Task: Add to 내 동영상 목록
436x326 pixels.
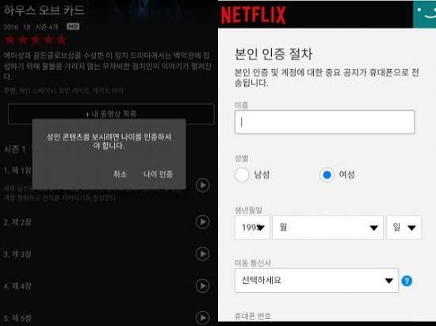Action: [111, 114]
